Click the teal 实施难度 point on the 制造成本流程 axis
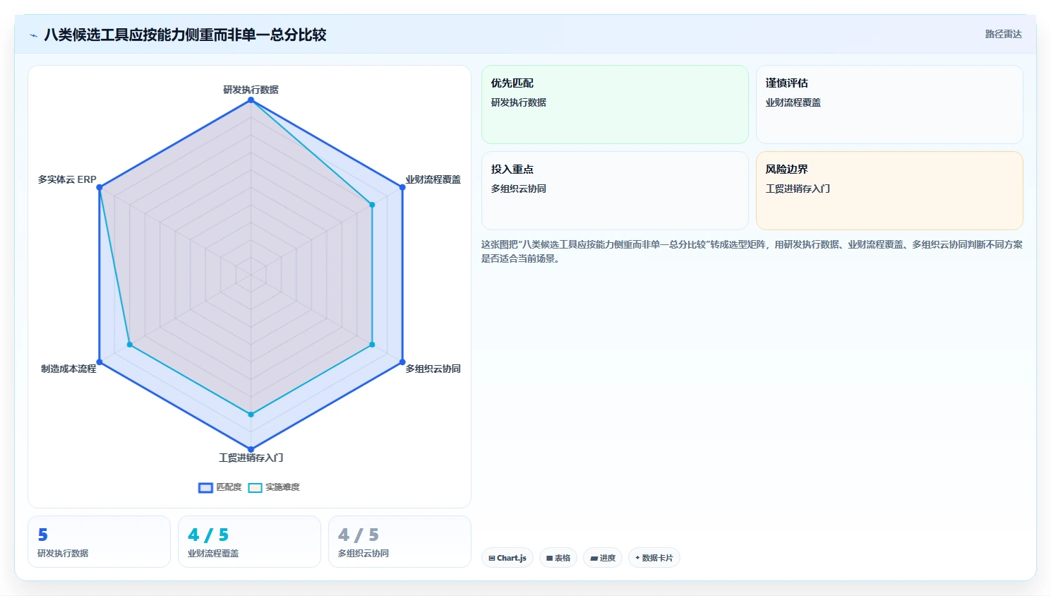 point(129,345)
